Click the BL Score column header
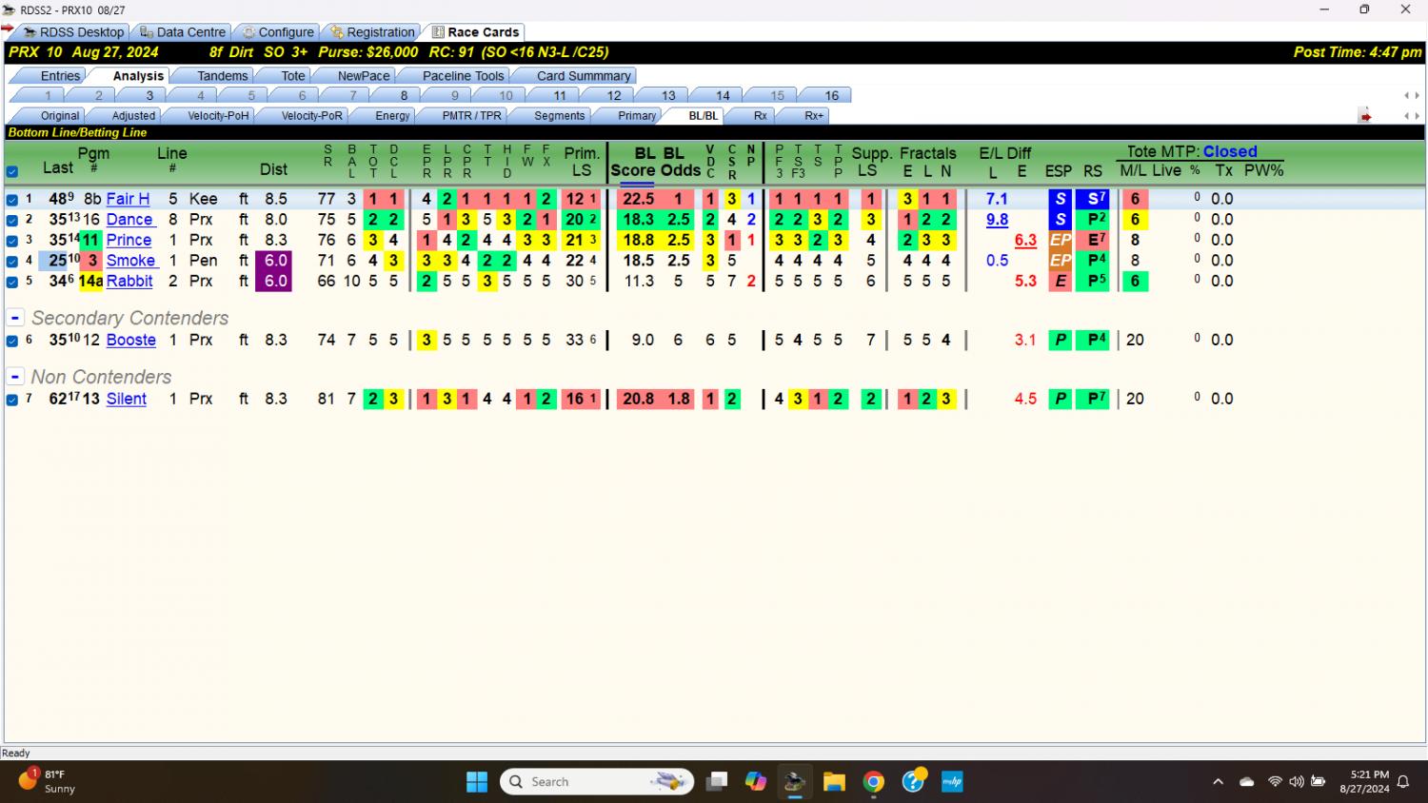The image size is (1428, 803). pyautogui.click(x=632, y=162)
